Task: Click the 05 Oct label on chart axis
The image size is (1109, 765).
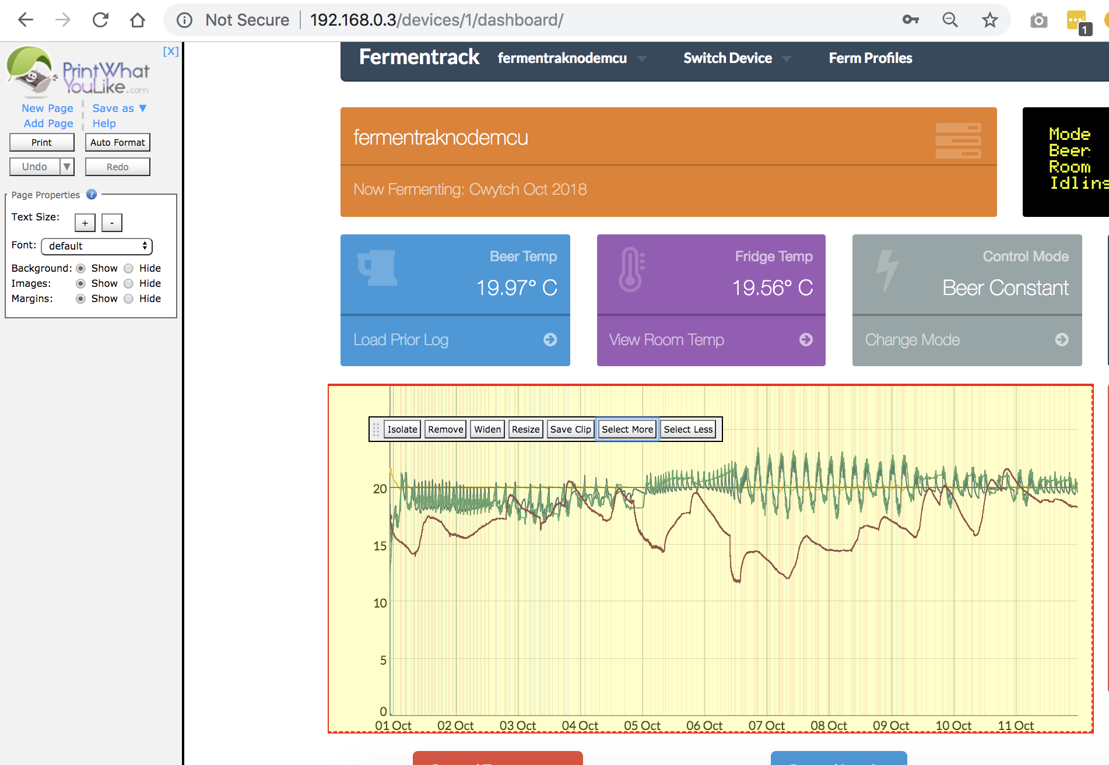Action: point(642,725)
